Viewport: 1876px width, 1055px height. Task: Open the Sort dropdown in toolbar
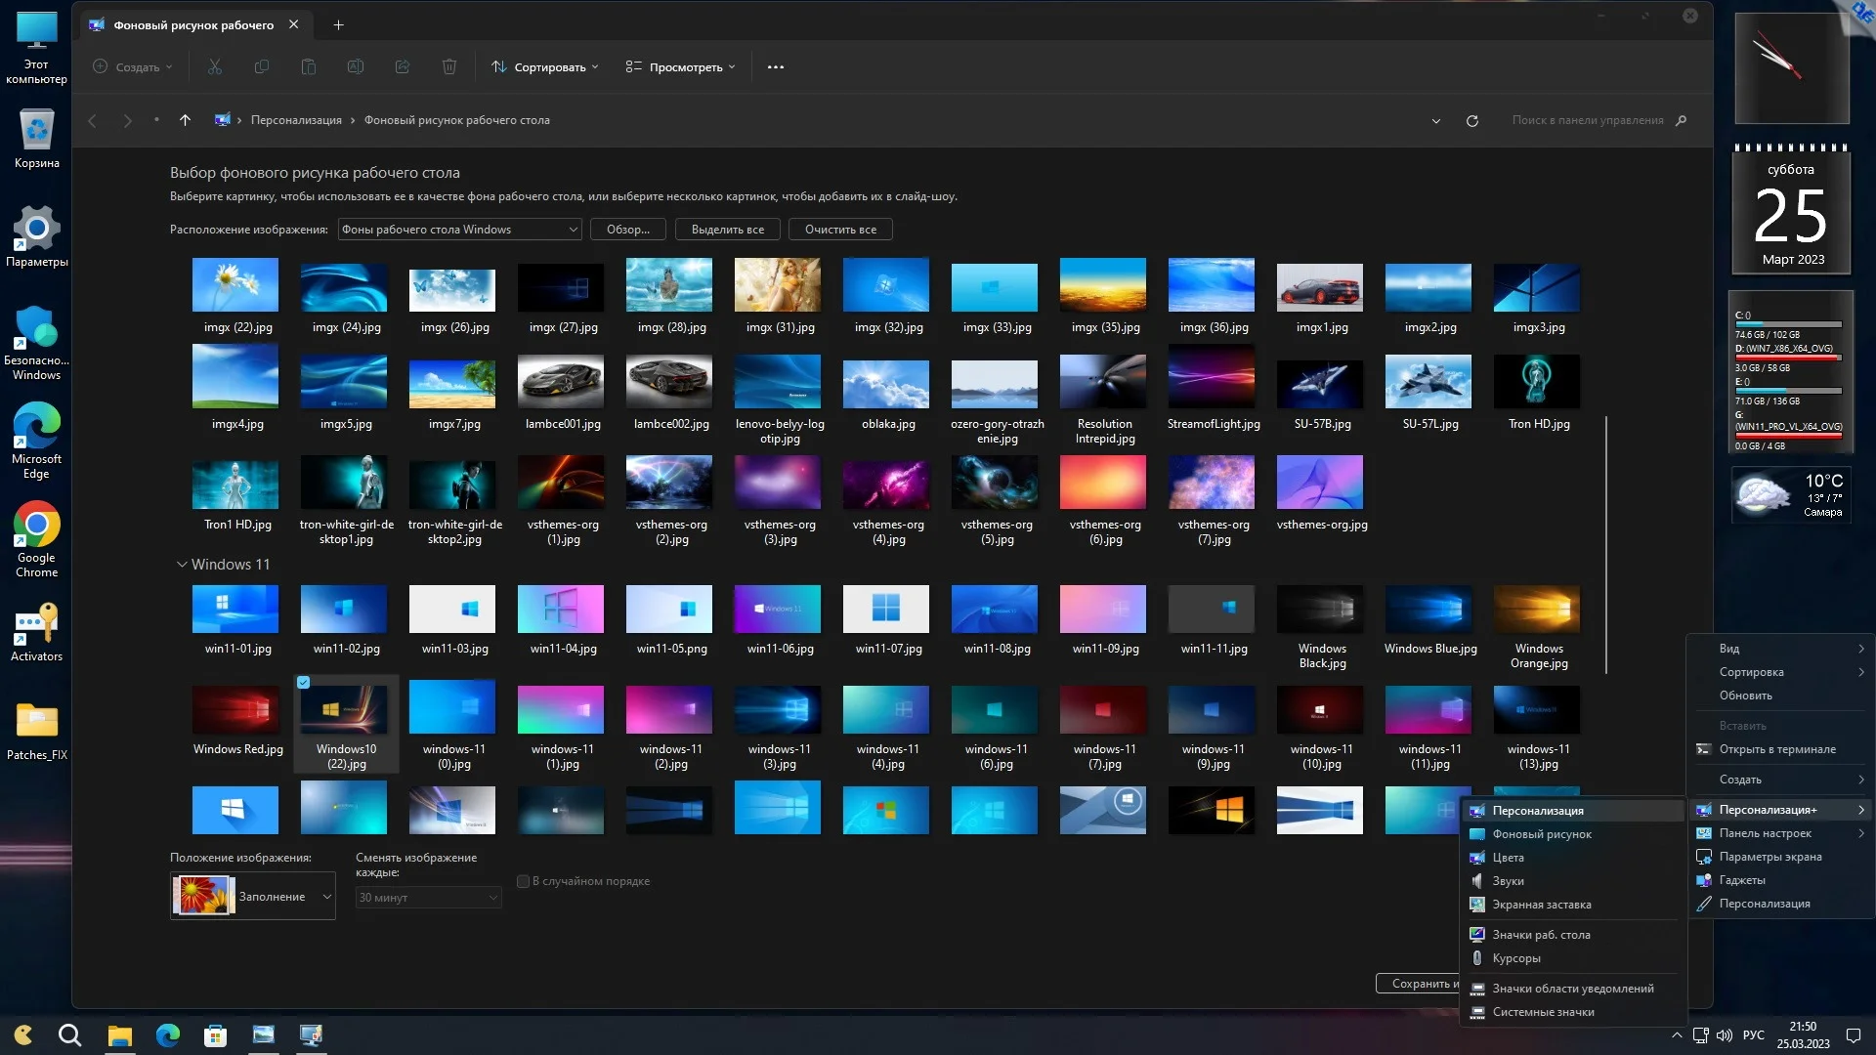tap(544, 67)
